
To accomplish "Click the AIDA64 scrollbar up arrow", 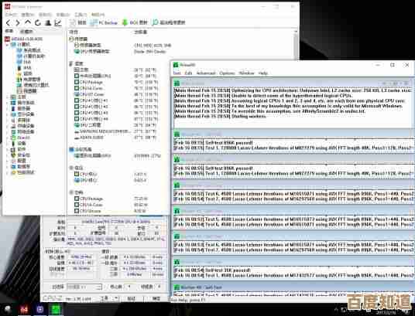I will pyautogui.click(x=296, y=32).
